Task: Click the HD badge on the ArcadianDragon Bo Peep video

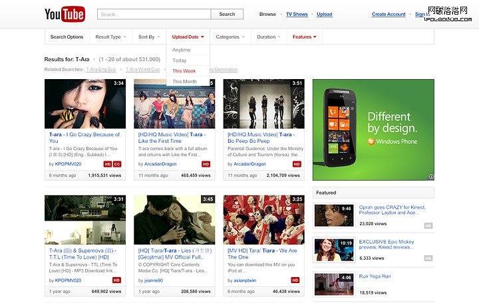Action: point(296,163)
